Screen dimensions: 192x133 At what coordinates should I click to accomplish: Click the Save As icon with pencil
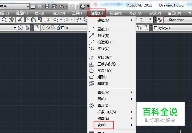click(54, 6)
